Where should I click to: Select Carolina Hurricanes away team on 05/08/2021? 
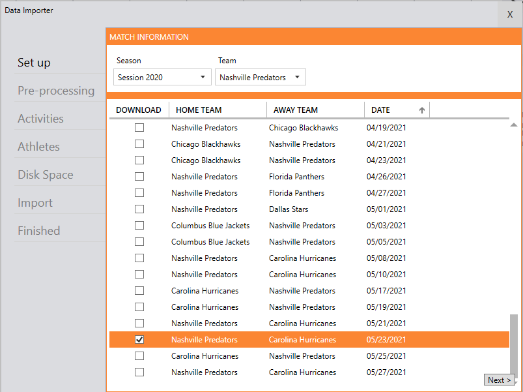pos(302,258)
